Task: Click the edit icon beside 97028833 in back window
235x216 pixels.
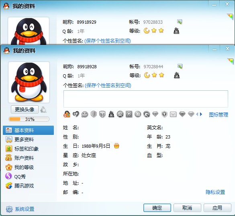Action: click(x=180, y=22)
